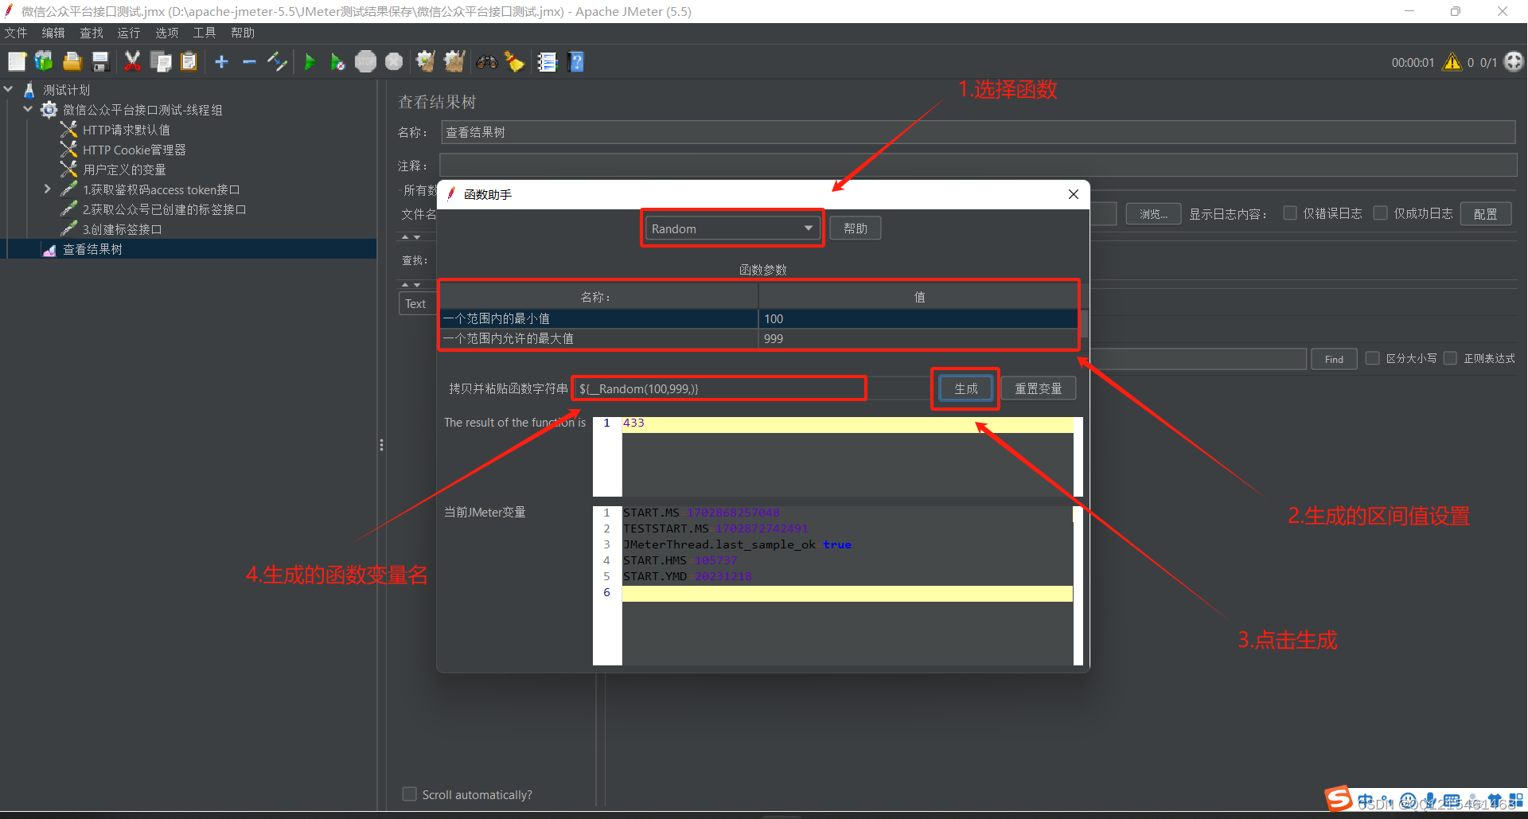This screenshot has width=1528, height=819.
Task: Start the test with green play icon
Action: [x=310, y=61]
